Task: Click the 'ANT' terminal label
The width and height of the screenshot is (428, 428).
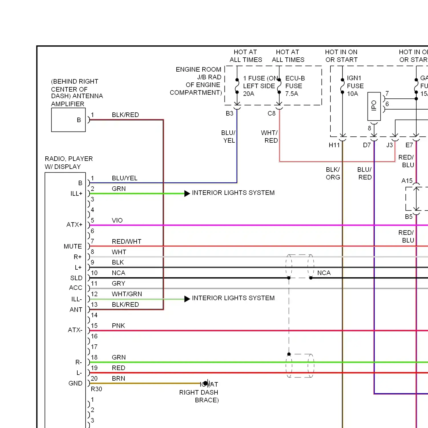Action: pyautogui.click(x=76, y=310)
